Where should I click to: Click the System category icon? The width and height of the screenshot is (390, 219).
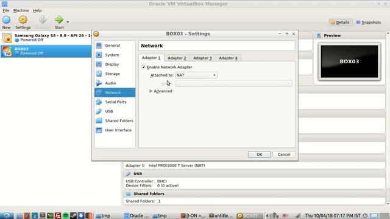pyautogui.click(x=99, y=55)
